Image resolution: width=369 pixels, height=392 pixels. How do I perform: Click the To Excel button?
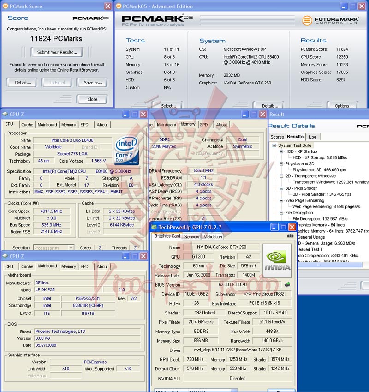click(57, 83)
